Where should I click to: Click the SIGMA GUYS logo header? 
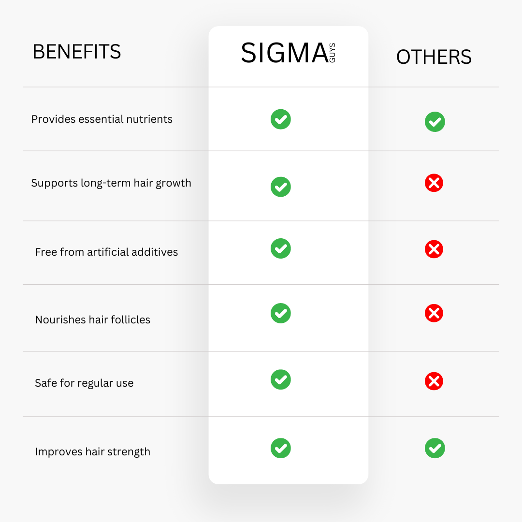coord(288,53)
